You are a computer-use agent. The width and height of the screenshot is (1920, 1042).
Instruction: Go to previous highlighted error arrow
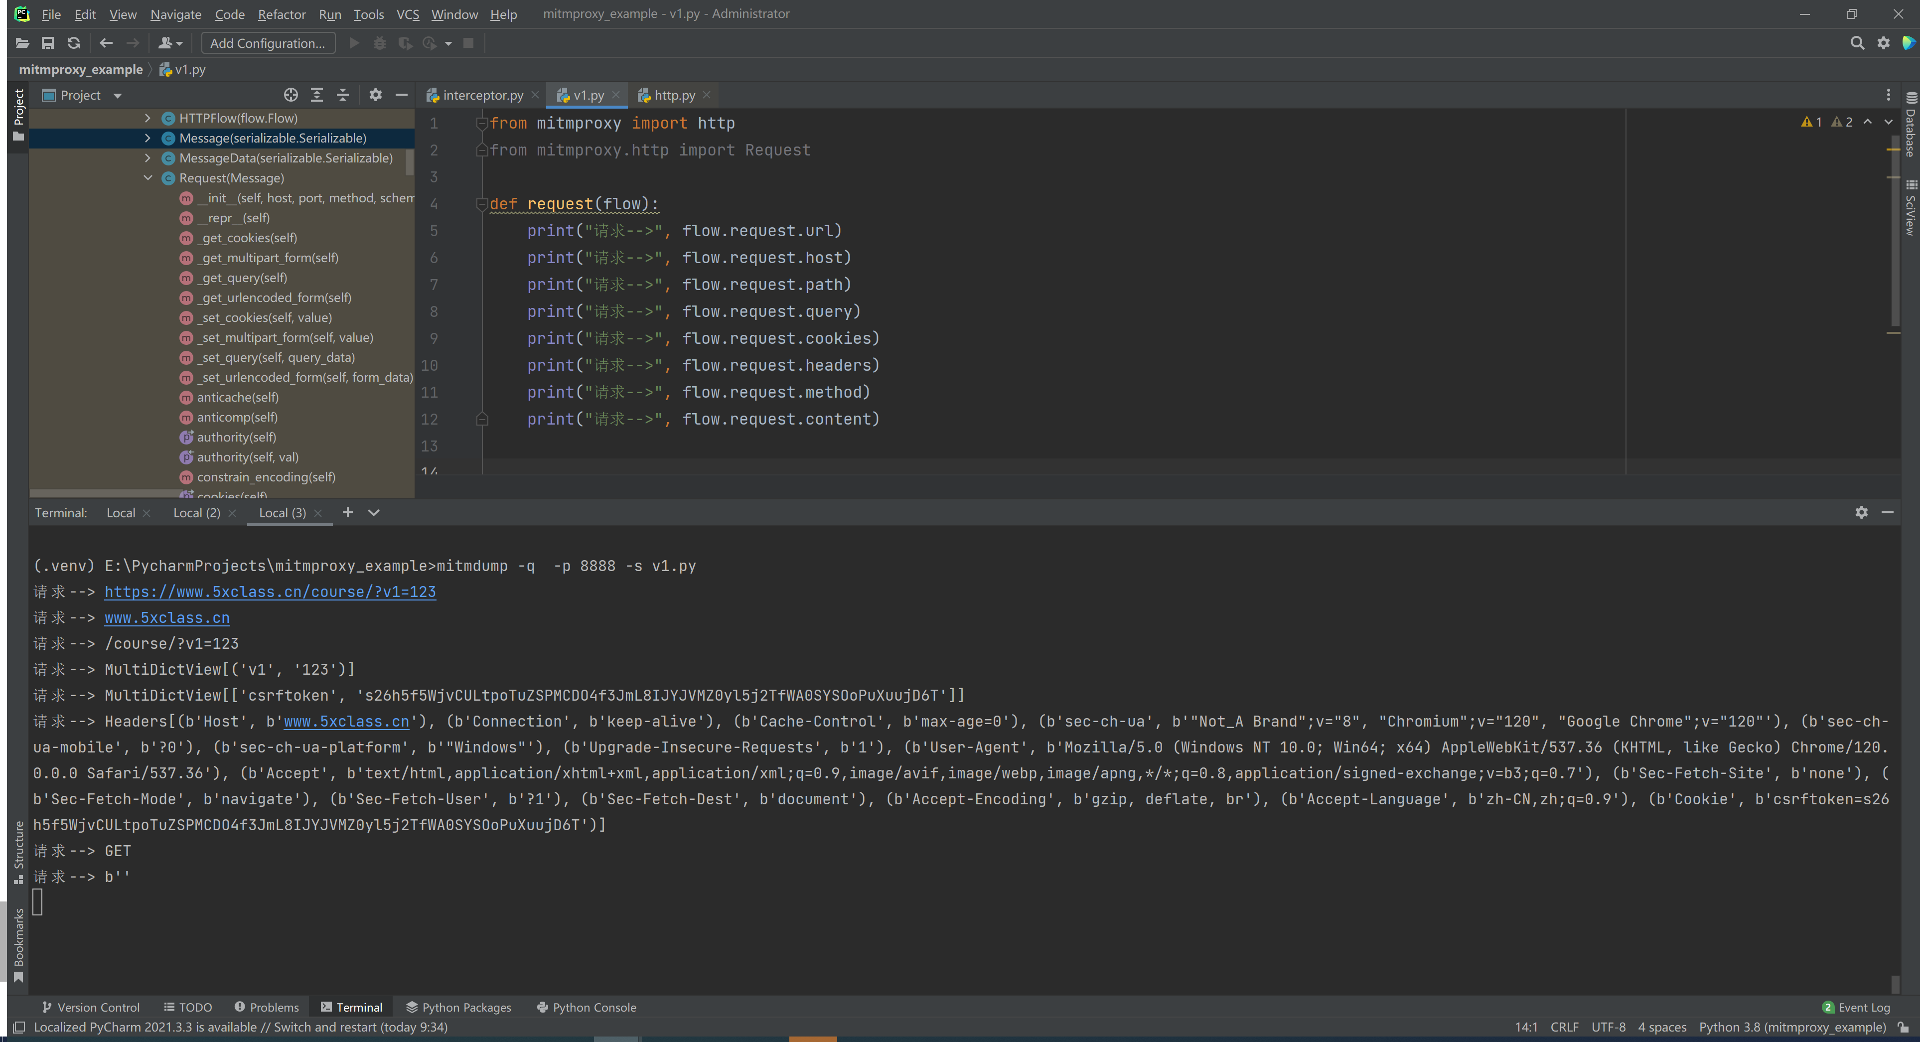pos(1868,122)
